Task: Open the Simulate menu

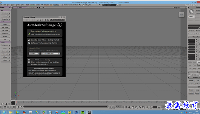Action: click(x=46, y=5)
